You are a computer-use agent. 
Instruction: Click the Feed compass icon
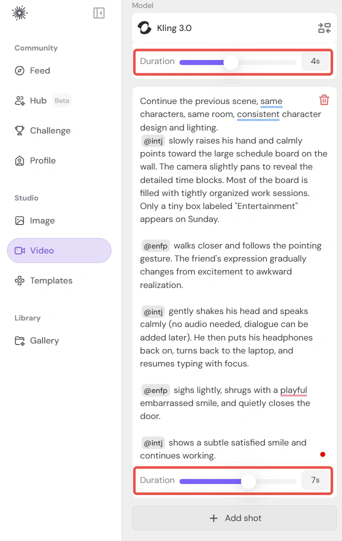point(19,70)
